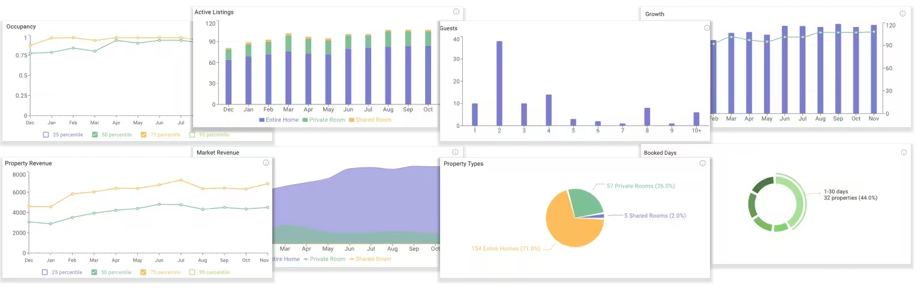Select the 10+ bar in Guests chart
921x300 pixels.
point(696,119)
